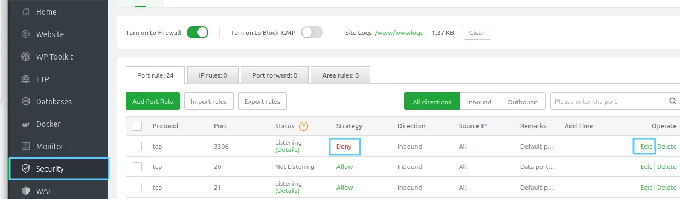Click the Home house icon
680x199 pixels.
click(x=25, y=12)
